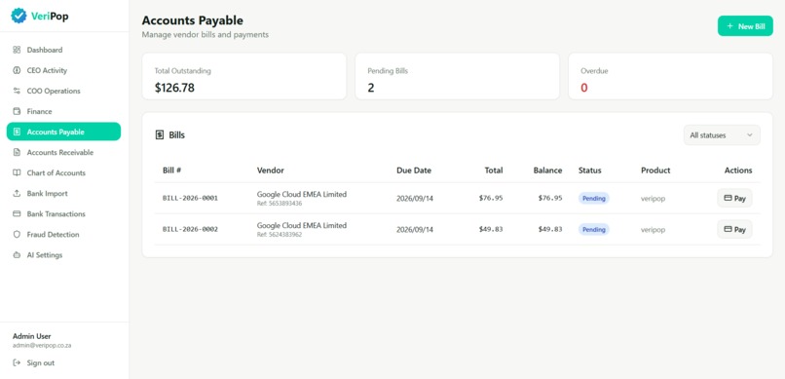785x379 pixels.
Task: Click vendor reference Ref: 5653893436
Action: [280, 204]
